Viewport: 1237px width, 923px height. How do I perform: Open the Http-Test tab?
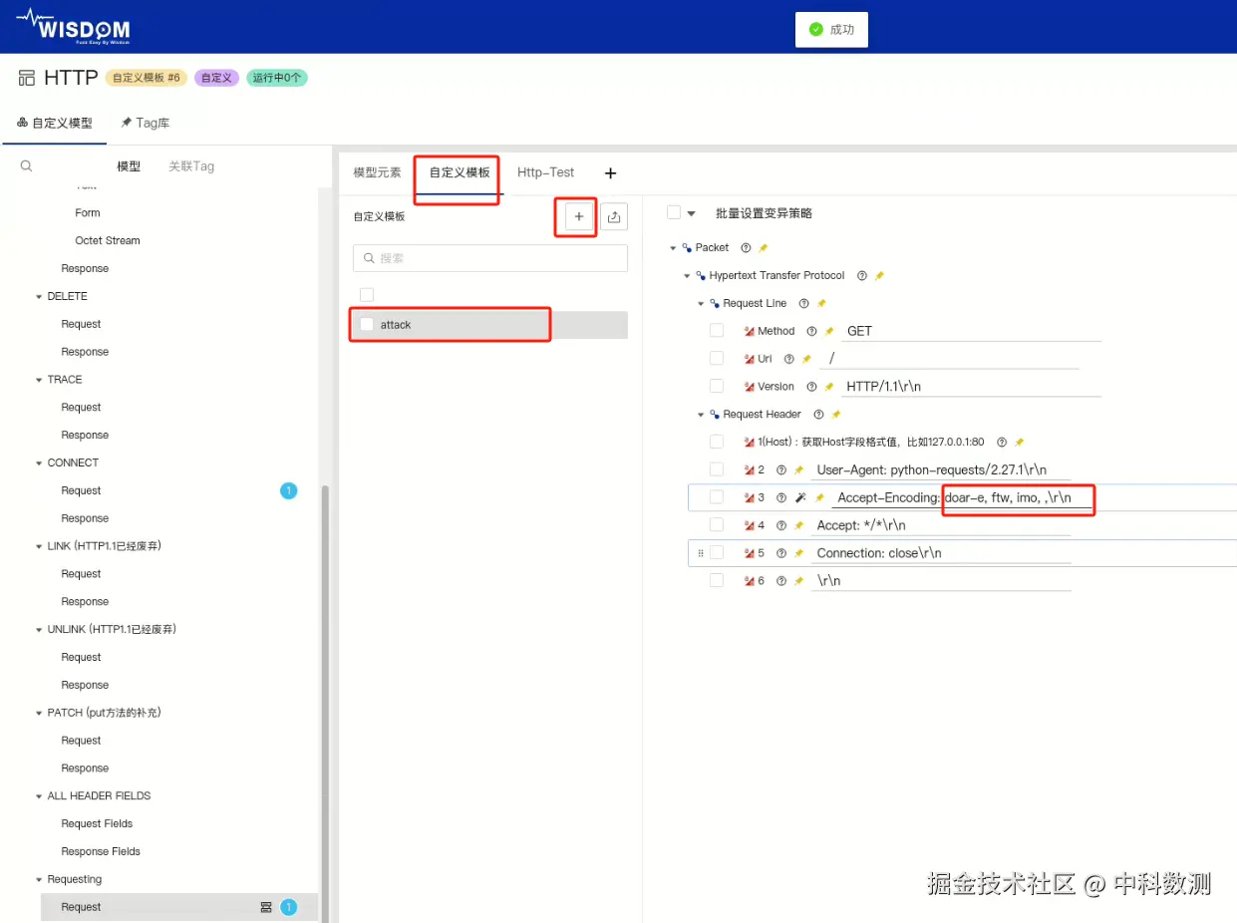pos(545,172)
